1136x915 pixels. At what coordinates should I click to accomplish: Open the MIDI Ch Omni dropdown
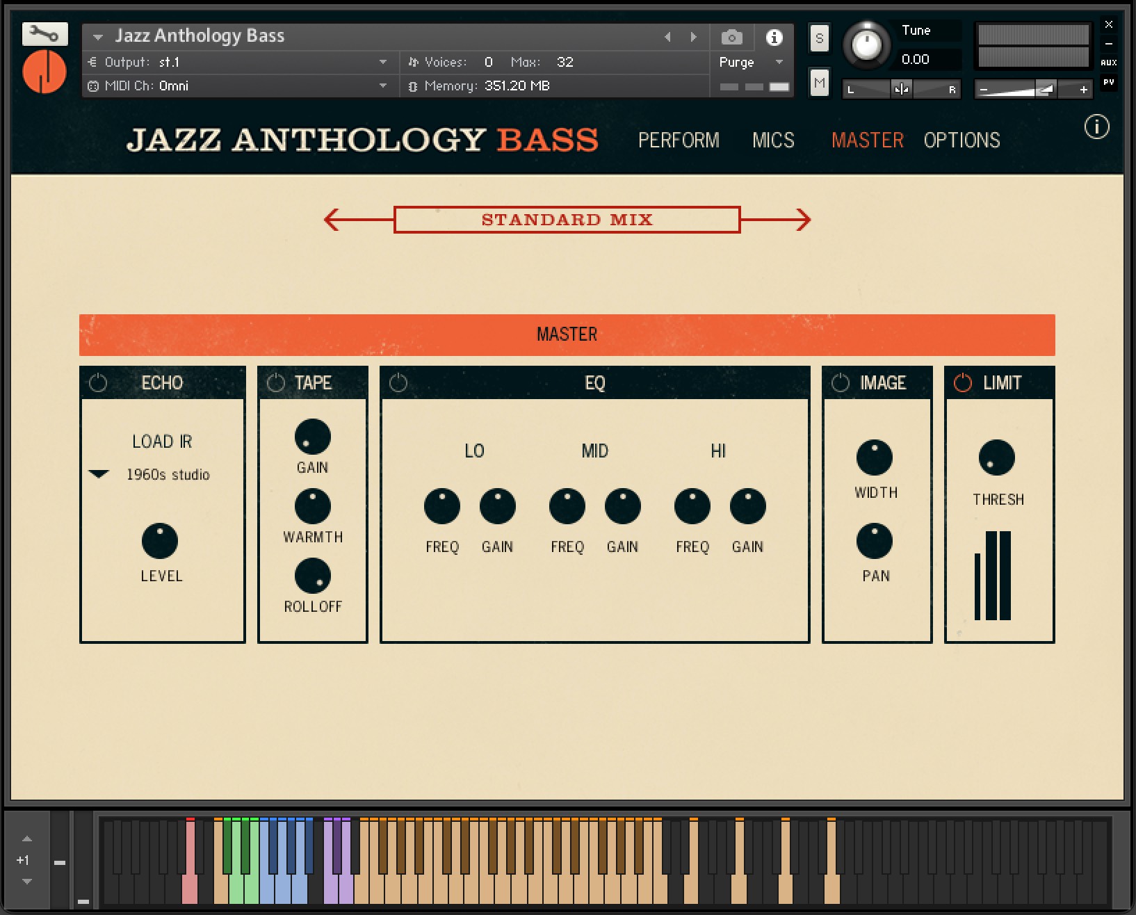tap(382, 86)
